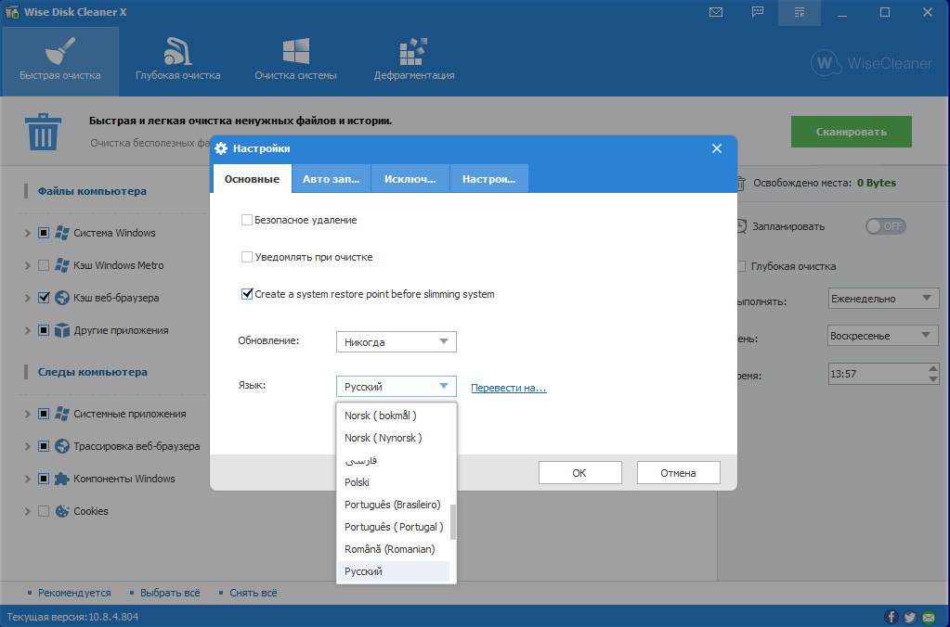Image resolution: width=950 pixels, height=627 pixels.
Task: Click the Кэш Windows Metro flag icon
Action: point(62,265)
